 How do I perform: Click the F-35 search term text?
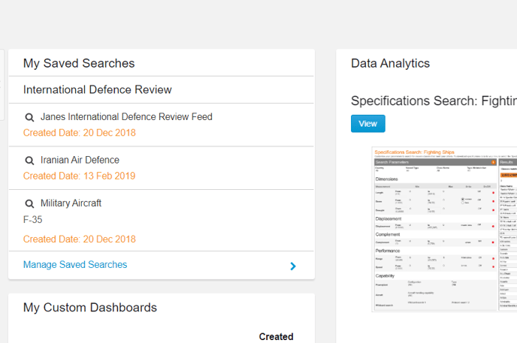[32, 220]
